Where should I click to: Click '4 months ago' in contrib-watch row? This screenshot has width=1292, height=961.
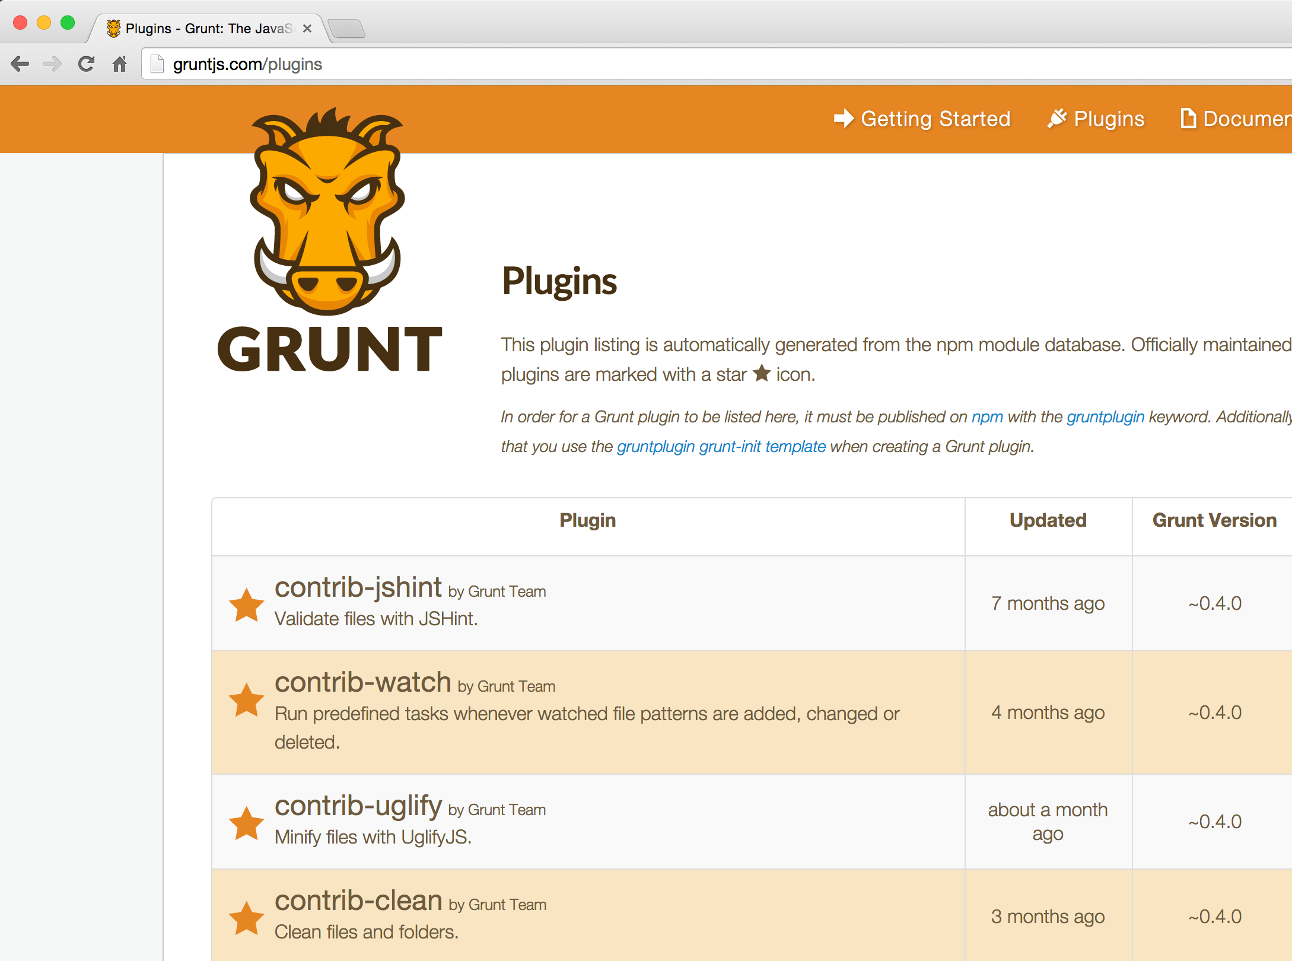[1048, 712]
